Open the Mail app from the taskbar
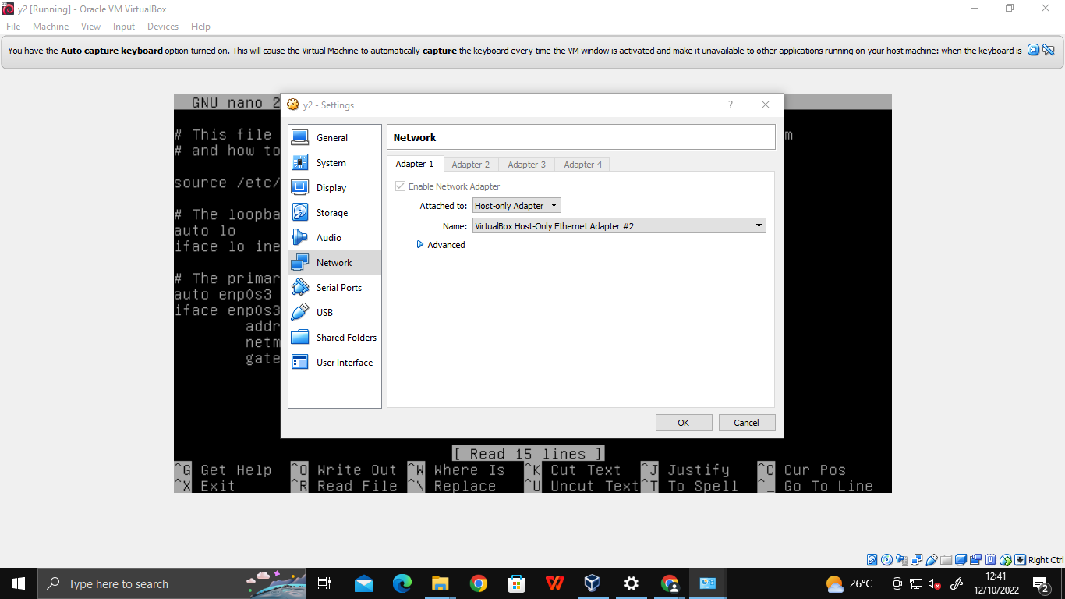Screen dimensions: 1065x599 363,583
